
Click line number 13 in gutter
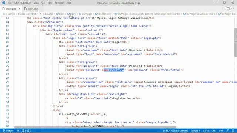(x=7, y=18)
